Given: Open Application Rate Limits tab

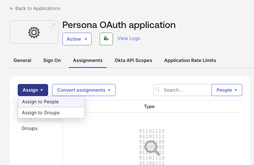Looking at the screenshot, I should point(190,60).
